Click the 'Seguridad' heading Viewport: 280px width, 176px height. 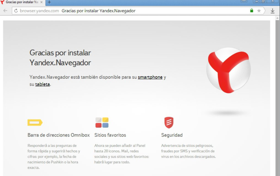[x=172, y=135]
